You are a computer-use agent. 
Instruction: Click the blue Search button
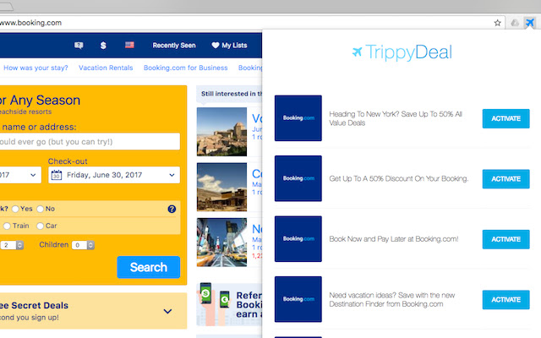(x=149, y=267)
